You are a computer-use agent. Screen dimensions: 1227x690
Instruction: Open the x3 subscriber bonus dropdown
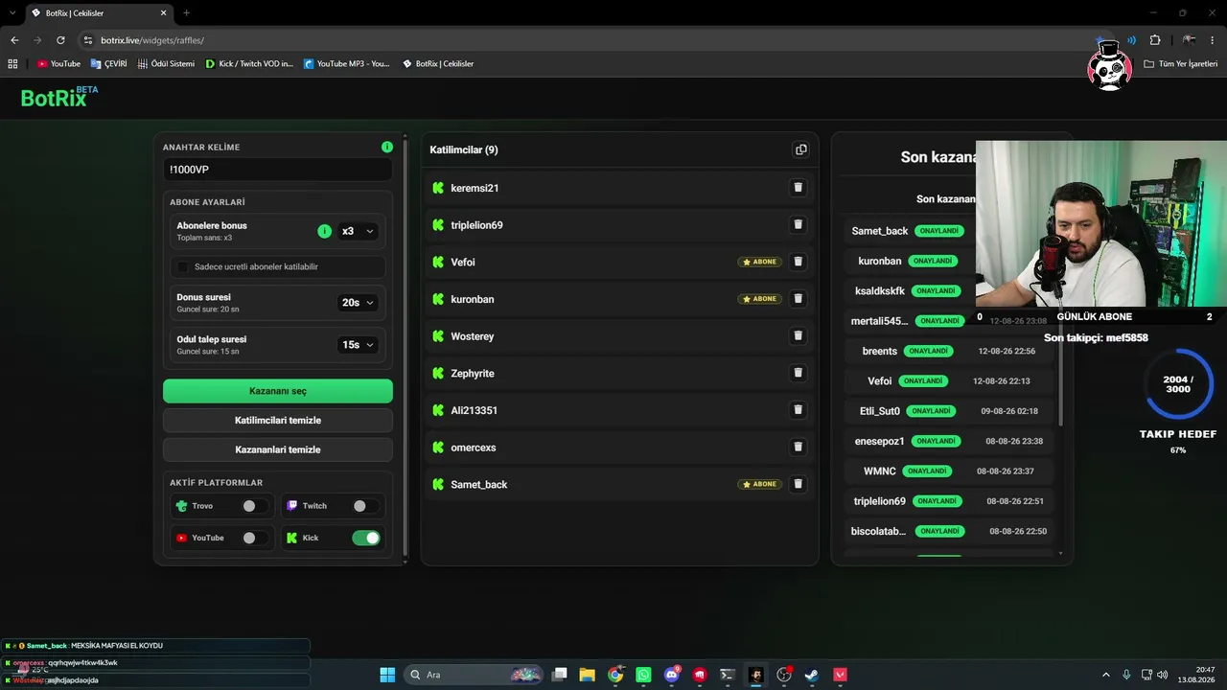[x=358, y=231]
